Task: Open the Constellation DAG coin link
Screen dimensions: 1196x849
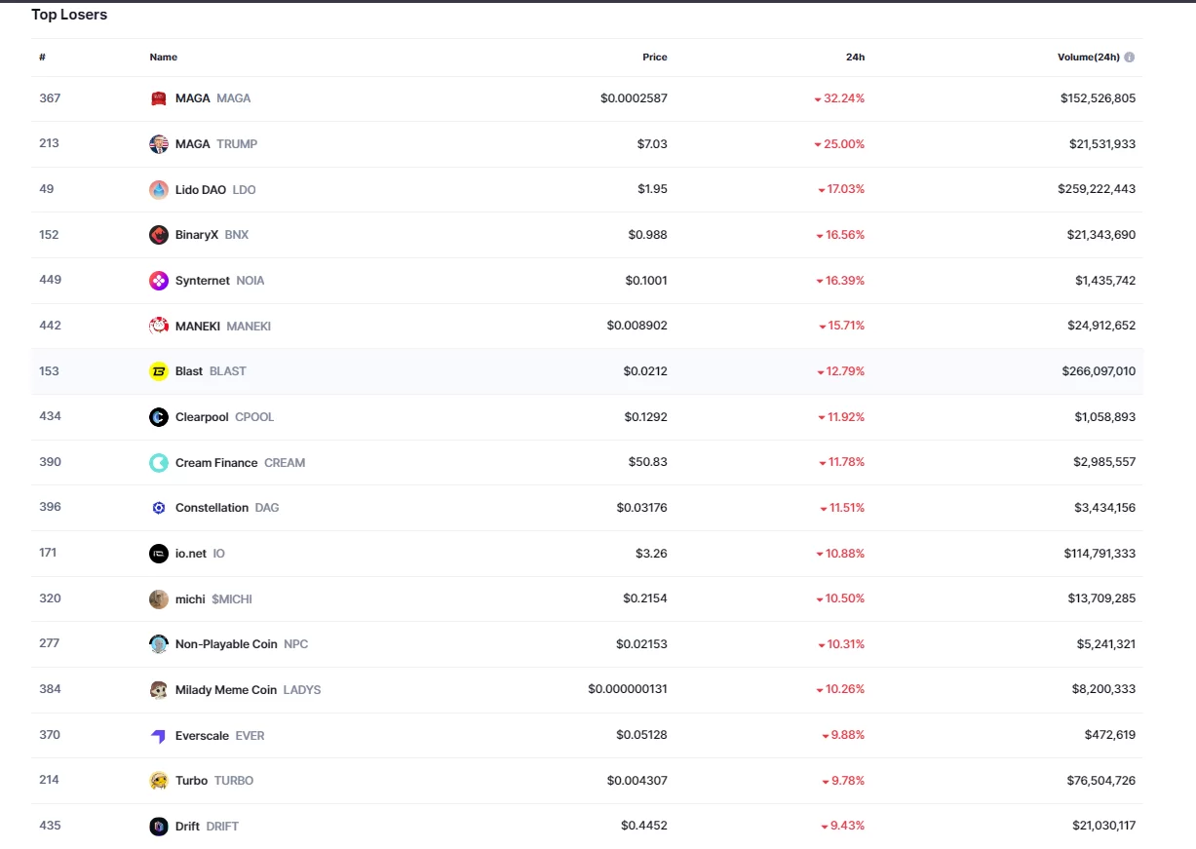Action: coord(226,508)
